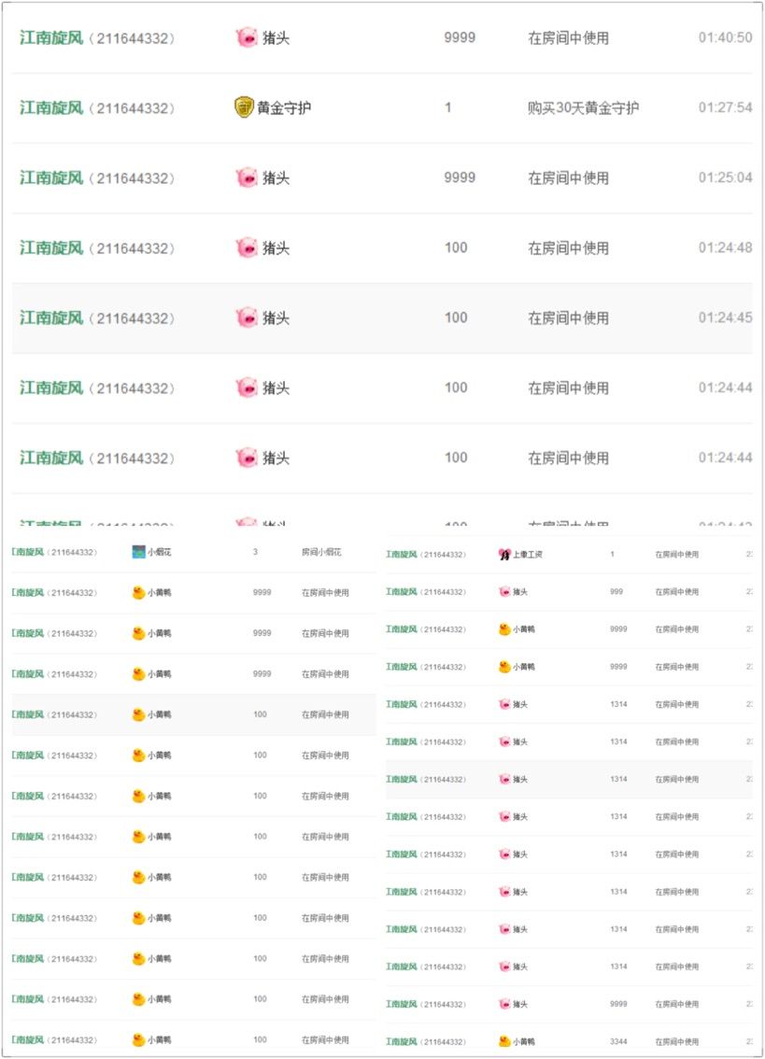765x1059 pixels.
Task: Click 在房间中使用 in the 01:25:04 row
Action: (568, 177)
